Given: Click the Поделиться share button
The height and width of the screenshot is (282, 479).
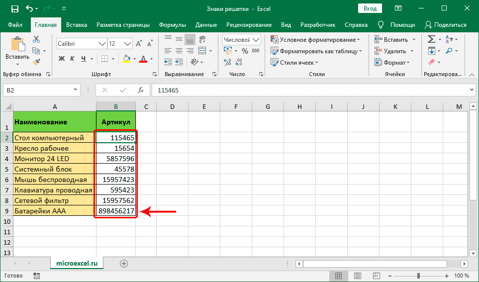Looking at the screenshot, I should pos(446,25).
